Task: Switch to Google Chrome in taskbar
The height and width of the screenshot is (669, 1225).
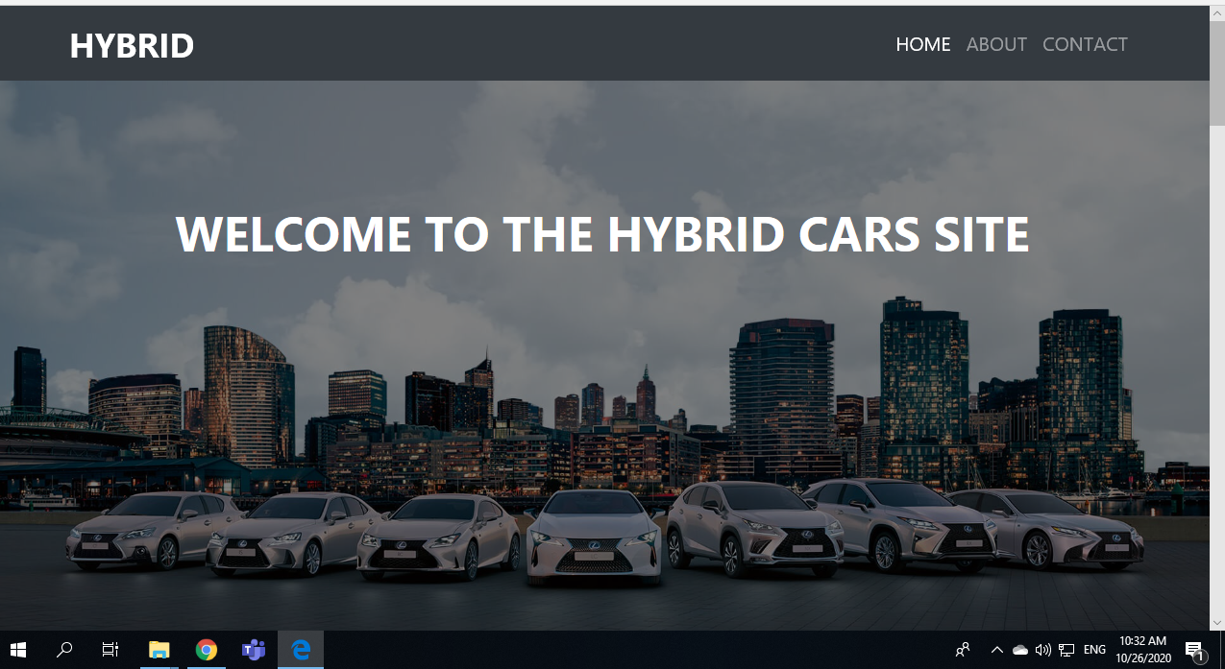Action: point(206,650)
